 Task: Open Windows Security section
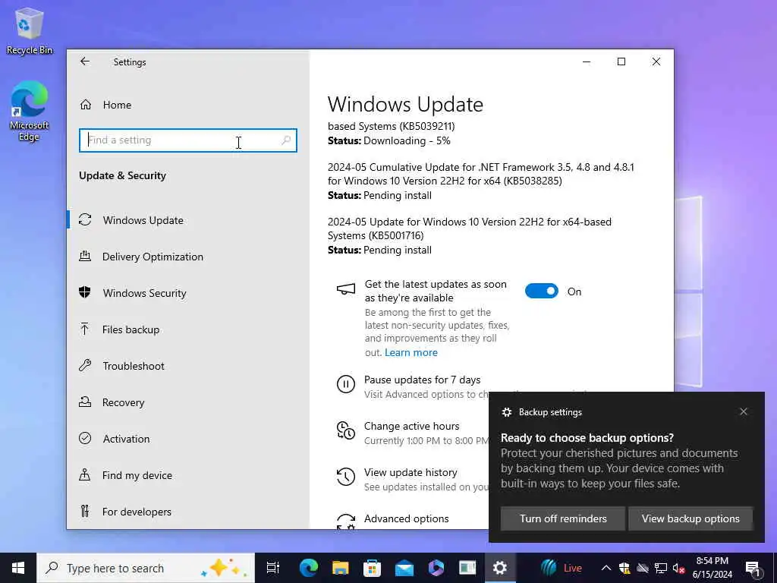(x=145, y=293)
